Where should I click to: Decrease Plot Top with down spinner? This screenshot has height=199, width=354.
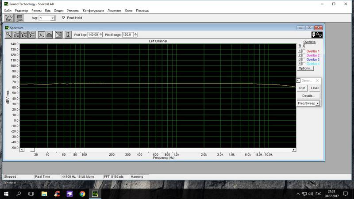[101, 36]
